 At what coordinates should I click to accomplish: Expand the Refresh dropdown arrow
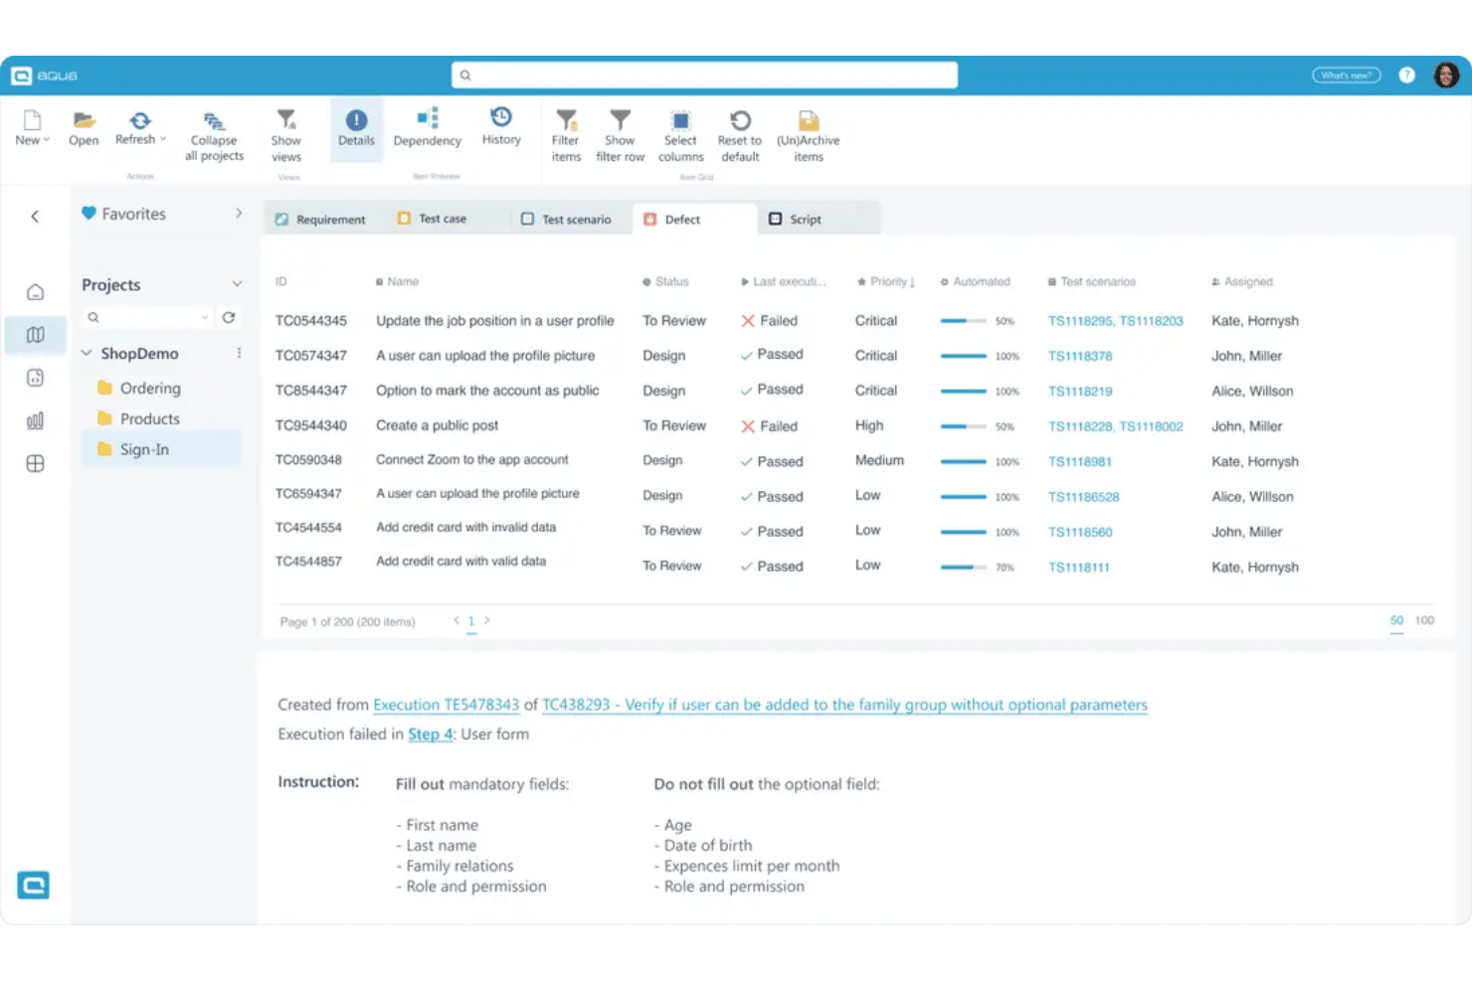click(163, 139)
